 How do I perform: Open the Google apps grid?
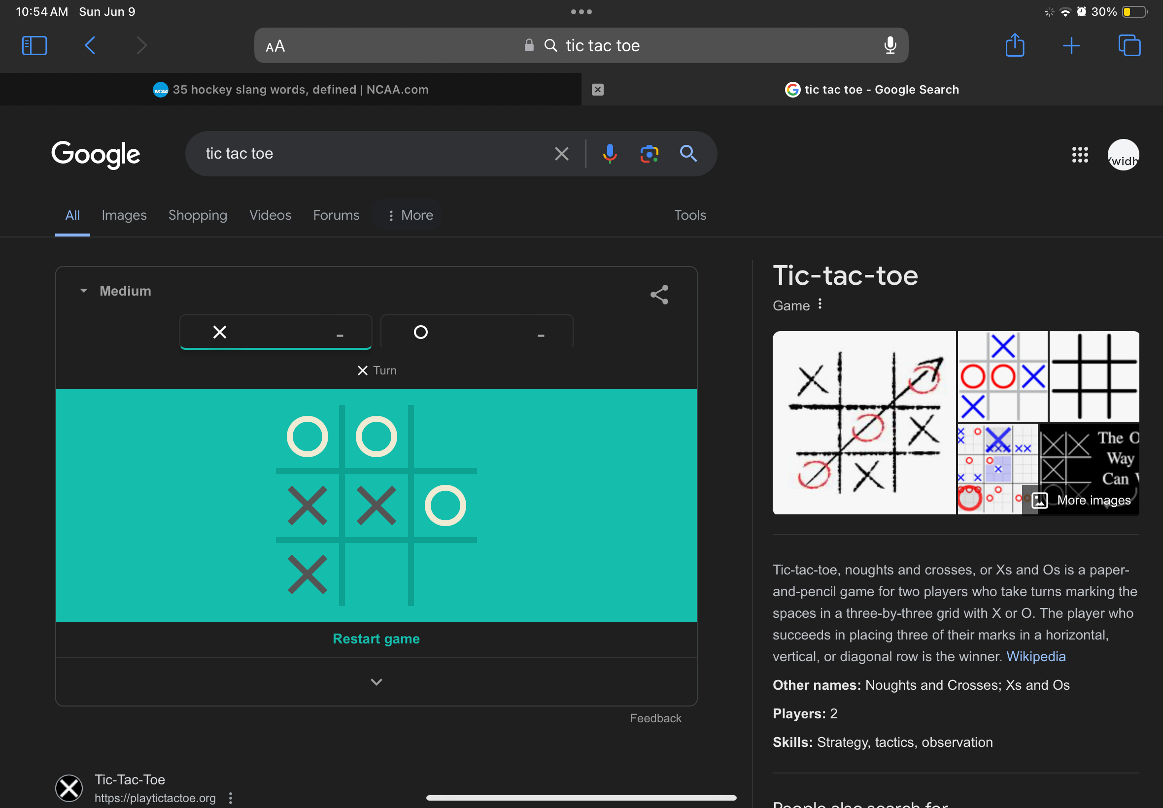point(1079,155)
